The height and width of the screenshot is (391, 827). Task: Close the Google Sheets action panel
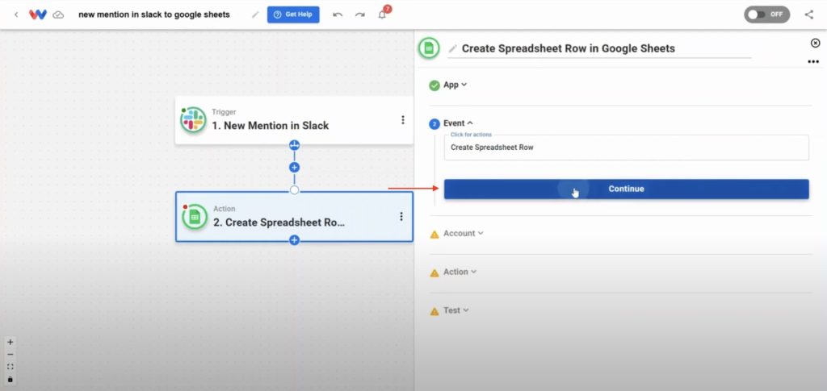point(815,44)
